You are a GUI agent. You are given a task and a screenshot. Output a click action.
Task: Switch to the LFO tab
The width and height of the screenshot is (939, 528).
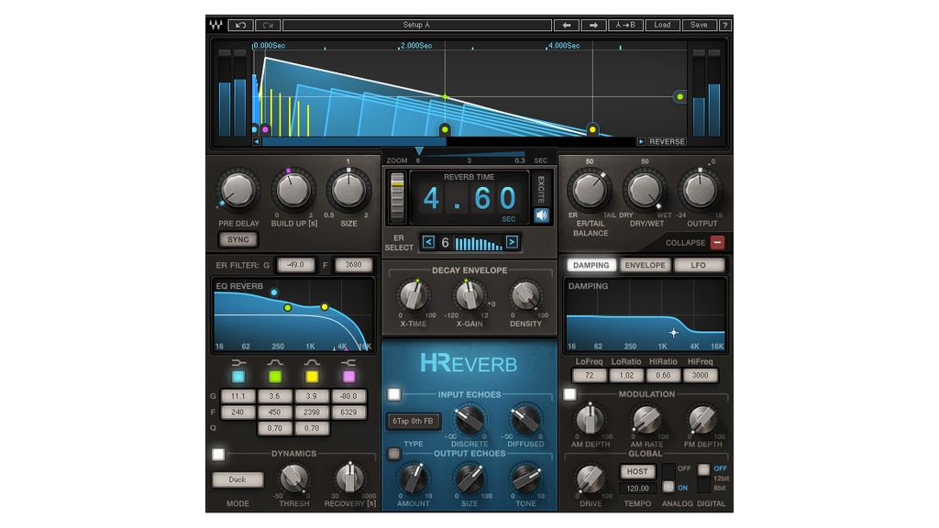pos(700,265)
